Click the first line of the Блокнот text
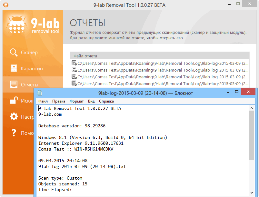Viewport: 259px width, 197px height. tap(80, 108)
